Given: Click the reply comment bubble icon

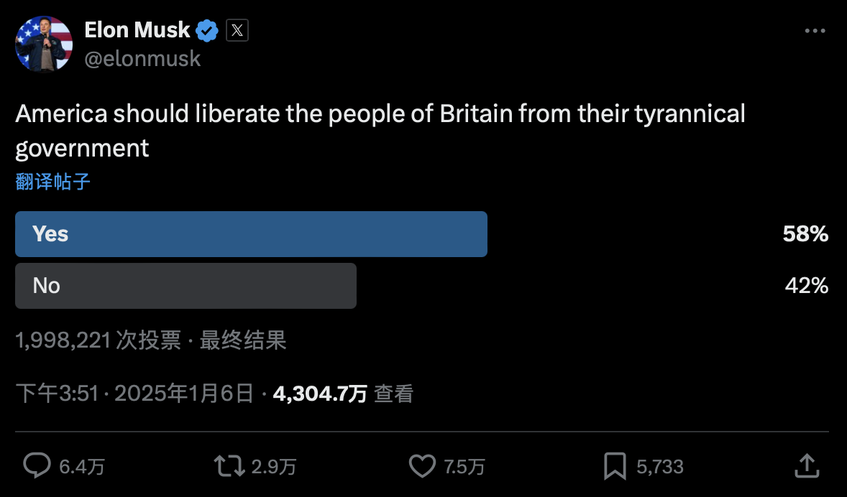Looking at the screenshot, I should [x=37, y=466].
